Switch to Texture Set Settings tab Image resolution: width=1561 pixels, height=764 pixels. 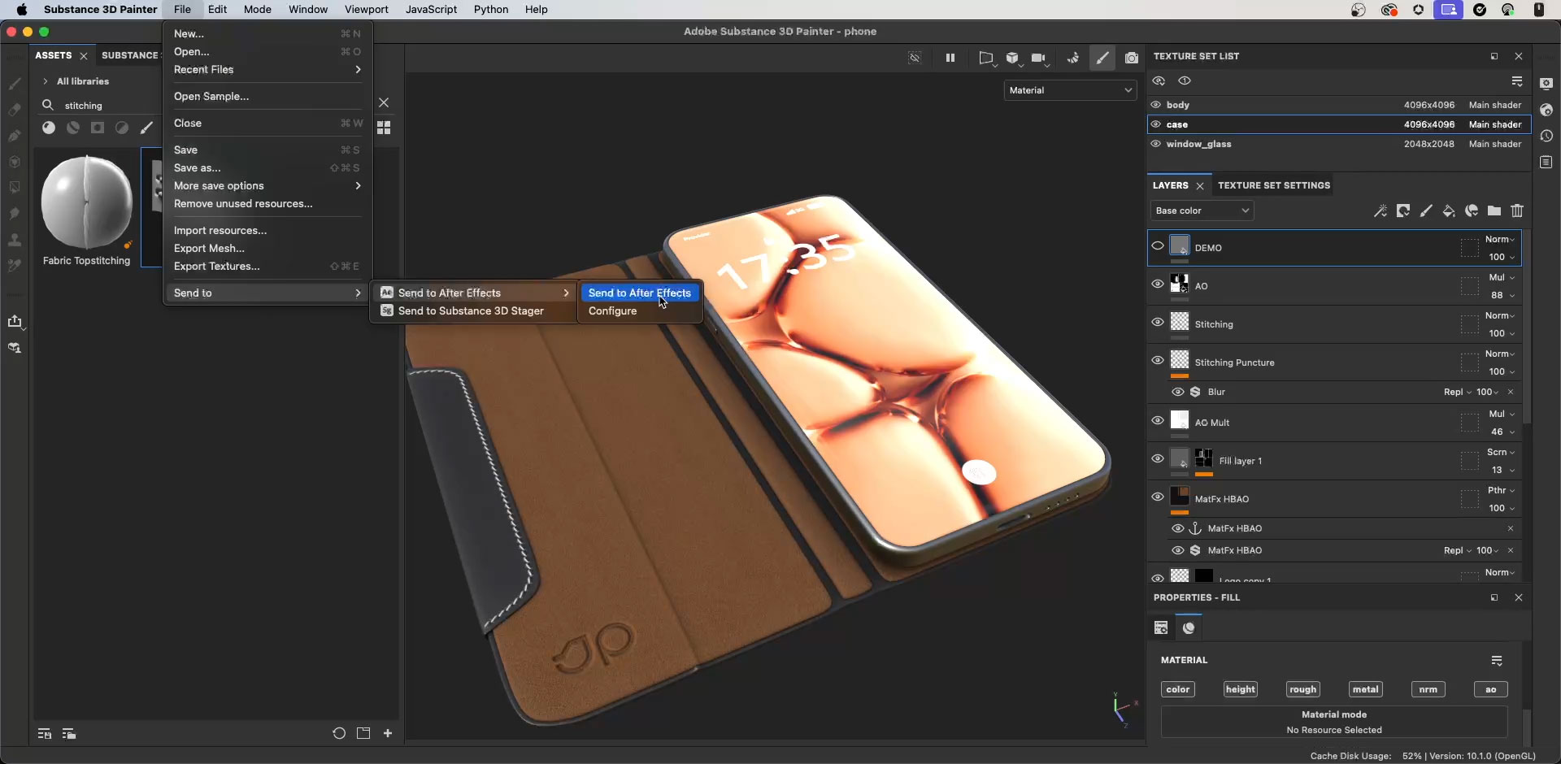point(1274,185)
